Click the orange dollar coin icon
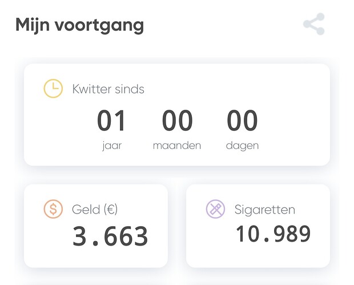The width and height of the screenshot is (354, 285). 53,209
